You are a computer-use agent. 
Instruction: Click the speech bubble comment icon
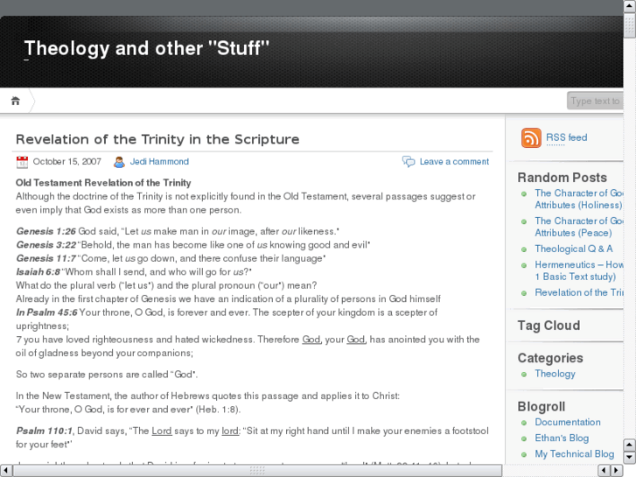click(409, 162)
